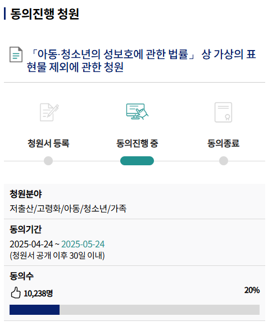Click the thumbs-up icon next to 10,238명
The width and height of the screenshot is (268, 330).
coord(16,292)
